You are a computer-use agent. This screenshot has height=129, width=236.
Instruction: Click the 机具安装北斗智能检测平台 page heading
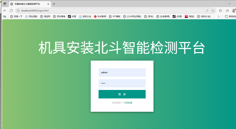[x=122, y=48]
